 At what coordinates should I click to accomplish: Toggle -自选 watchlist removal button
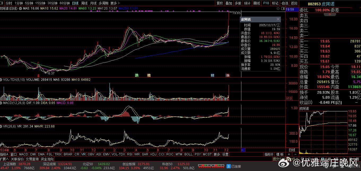[x=285, y=3]
